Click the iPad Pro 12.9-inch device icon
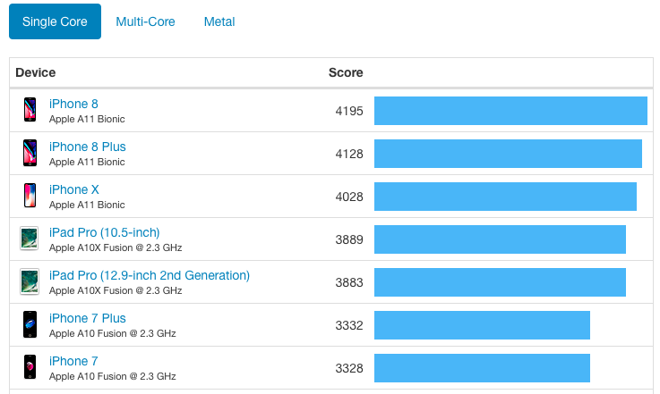Image resolution: width=660 pixels, height=394 pixels. 30,281
